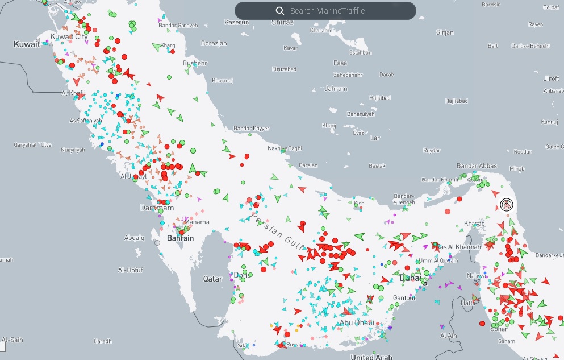Click the Search MarineTraffic input field
Image resolution: width=564 pixels, height=360 pixels.
[x=325, y=11]
